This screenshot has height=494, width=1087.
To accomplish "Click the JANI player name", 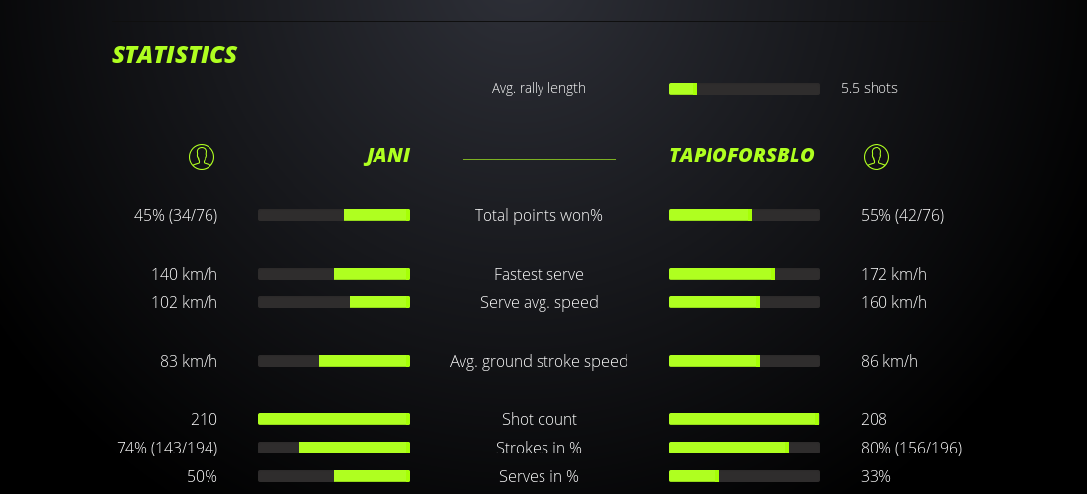I will [387, 156].
